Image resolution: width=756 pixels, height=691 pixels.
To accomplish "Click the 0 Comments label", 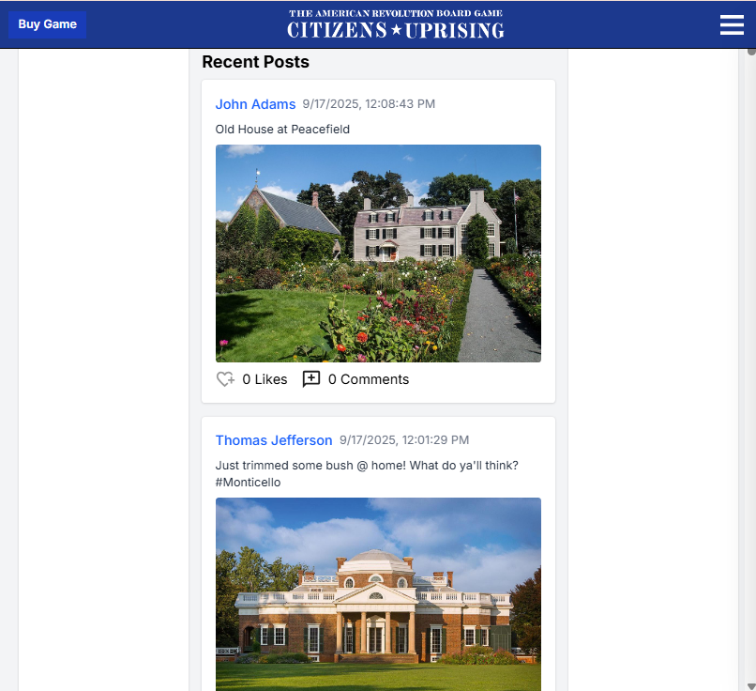I will coord(369,379).
